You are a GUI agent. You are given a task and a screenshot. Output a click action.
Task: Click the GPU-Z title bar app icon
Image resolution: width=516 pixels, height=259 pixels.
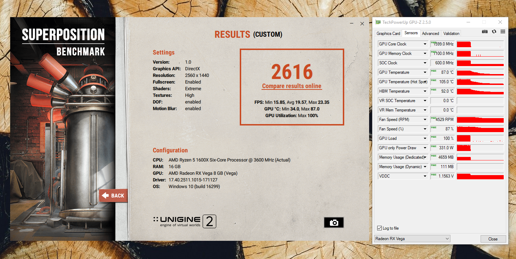point(378,22)
